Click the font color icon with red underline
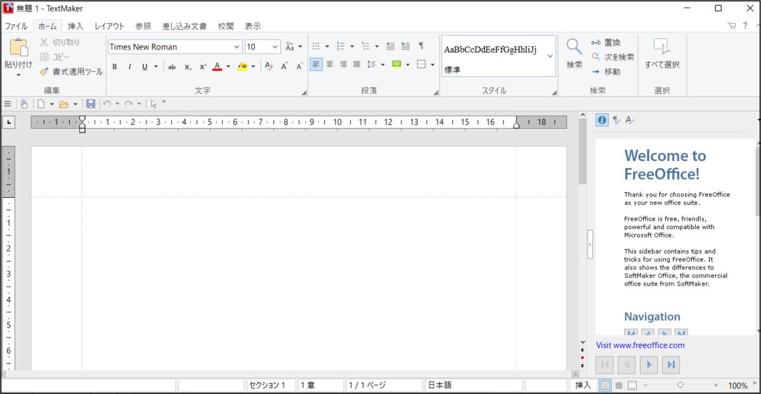761x394 pixels. pos(217,66)
